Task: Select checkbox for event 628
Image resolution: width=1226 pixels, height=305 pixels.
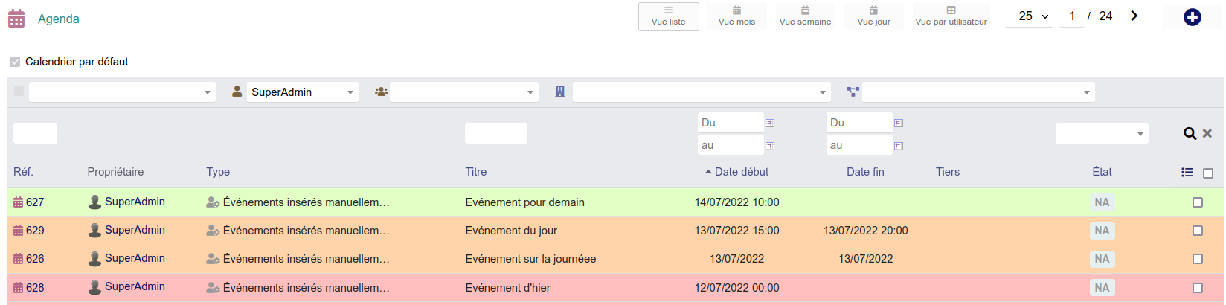Action: (1198, 288)
